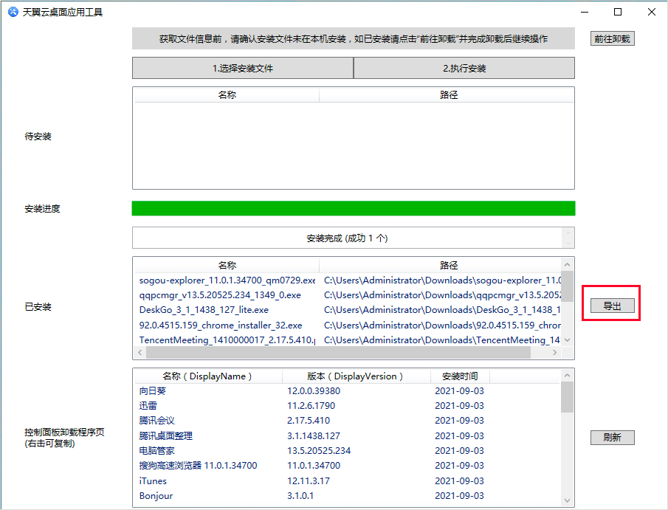Switch to the 1.选择安装文件 tab
The width and height of the screenshot is (668, 510).
[242, 67]
